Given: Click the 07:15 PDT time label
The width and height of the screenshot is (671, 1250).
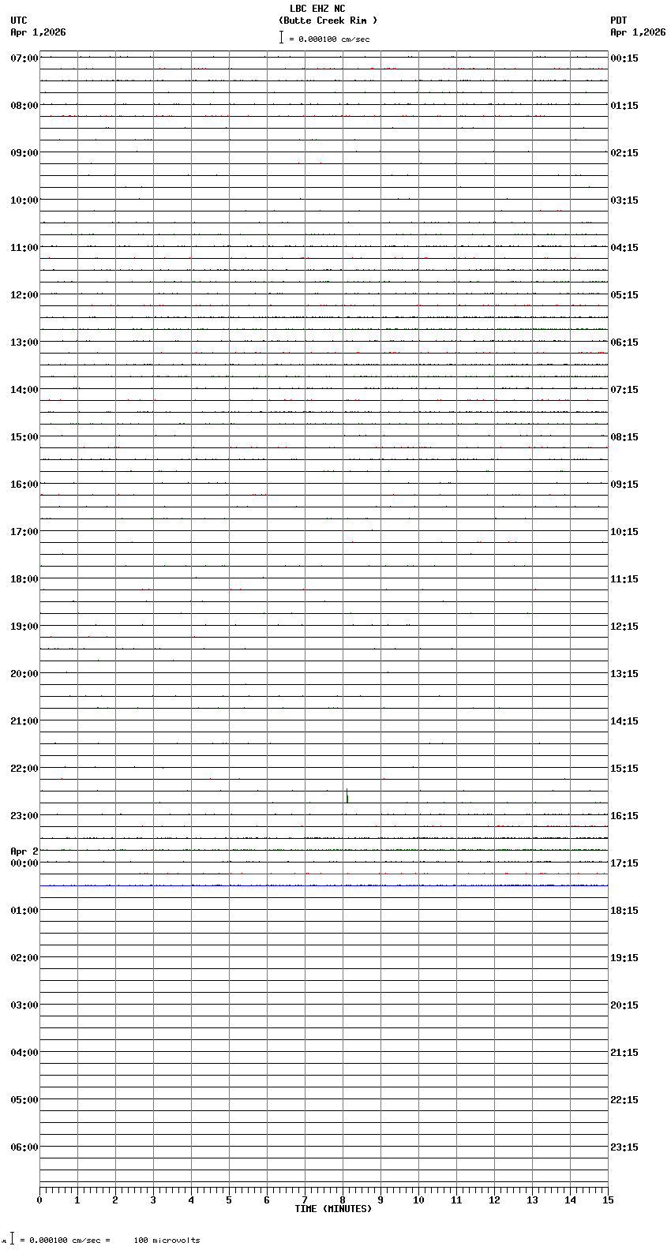Looking at the screenshot, I should [624, 390].
